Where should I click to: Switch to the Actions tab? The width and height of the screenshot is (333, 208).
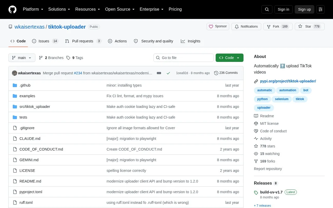coord(117,41)
